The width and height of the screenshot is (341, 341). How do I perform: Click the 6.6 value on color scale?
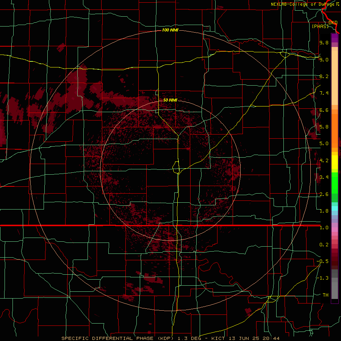click(324, 110)
